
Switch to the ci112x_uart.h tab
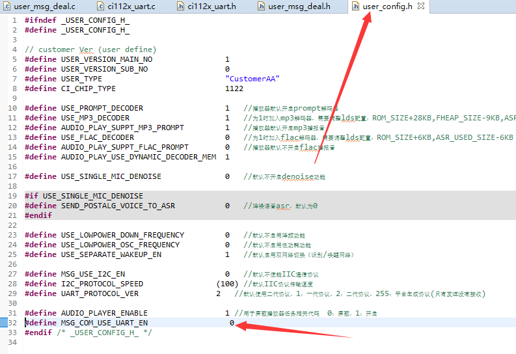[x=211, y=7]
